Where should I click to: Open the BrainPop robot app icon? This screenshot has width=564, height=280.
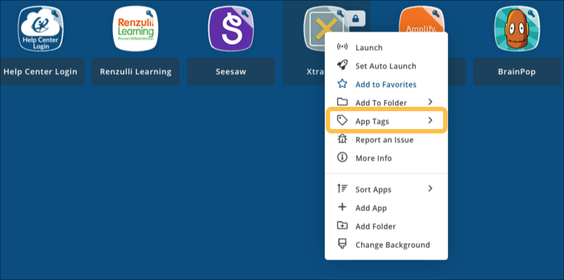tap(517, 29)
